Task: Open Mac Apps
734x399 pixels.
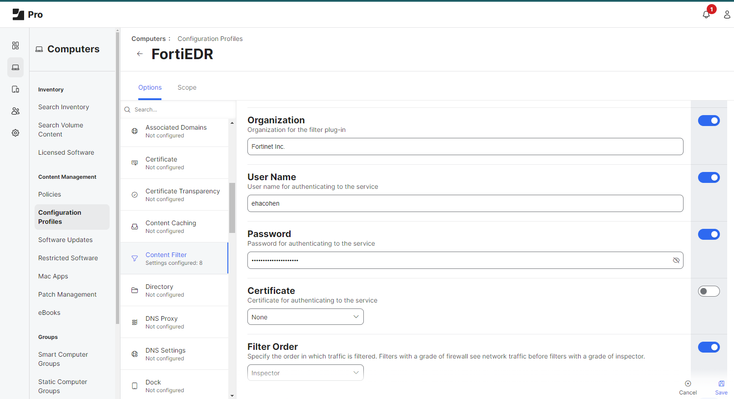Action: pyautogui.click(x=53, y=276)
